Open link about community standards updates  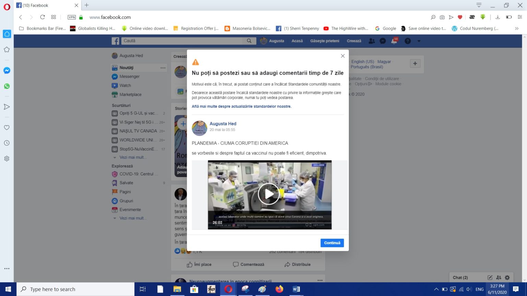click(x=241, y=106)
